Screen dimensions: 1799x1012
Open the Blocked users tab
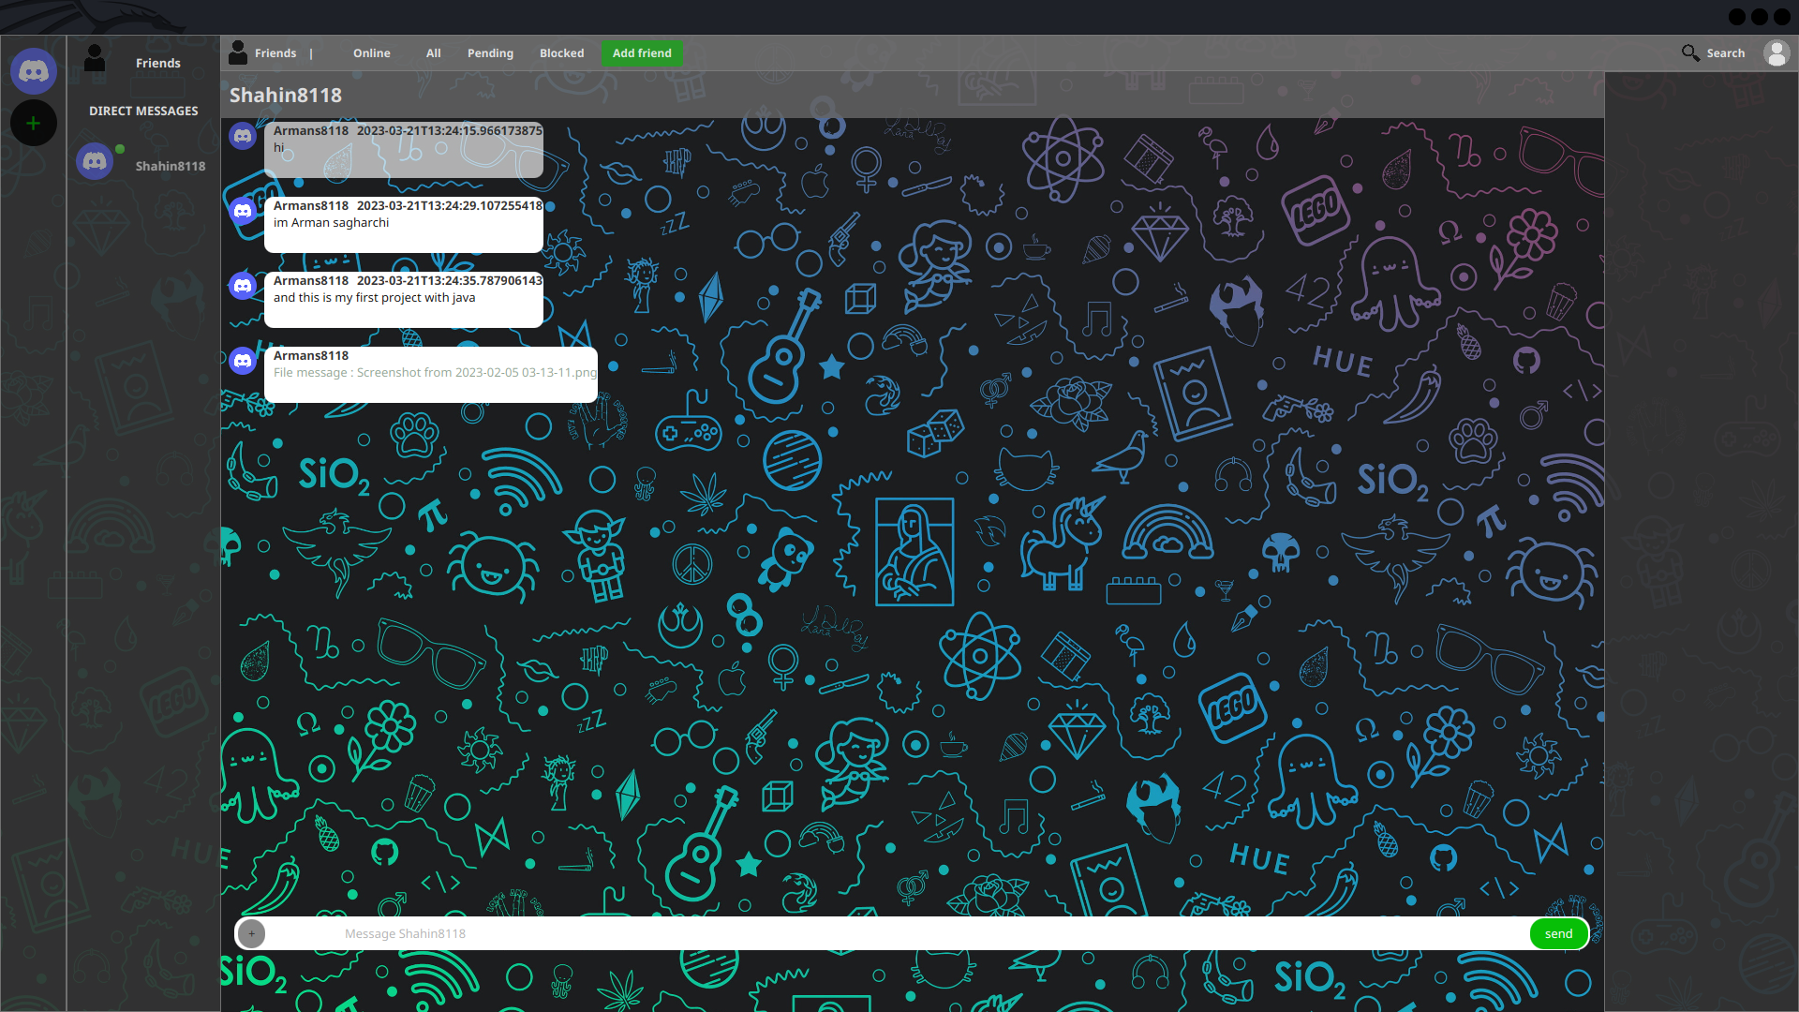click(561, 53)
